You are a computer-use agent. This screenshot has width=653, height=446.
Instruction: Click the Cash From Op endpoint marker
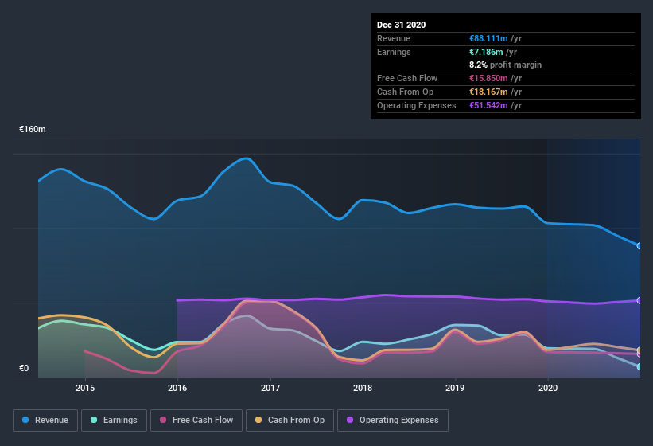point(639,350)
